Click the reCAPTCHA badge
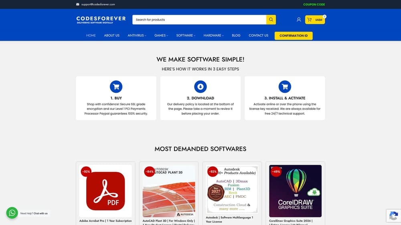 (x=394, y=215)
